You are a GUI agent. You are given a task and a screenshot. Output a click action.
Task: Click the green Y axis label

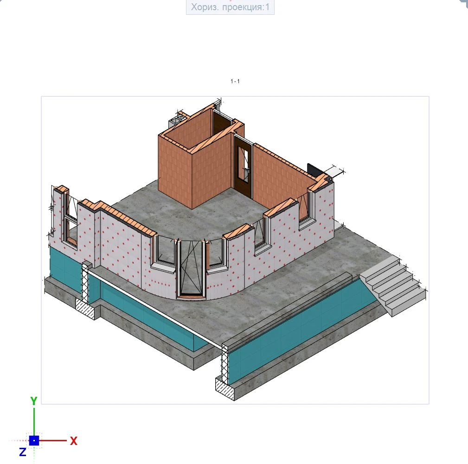(33, 401)
